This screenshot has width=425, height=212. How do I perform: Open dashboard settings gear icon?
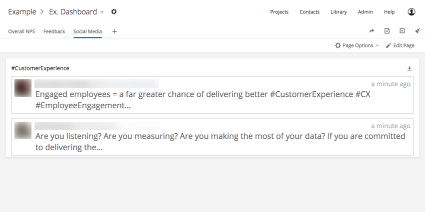(114, 11)
